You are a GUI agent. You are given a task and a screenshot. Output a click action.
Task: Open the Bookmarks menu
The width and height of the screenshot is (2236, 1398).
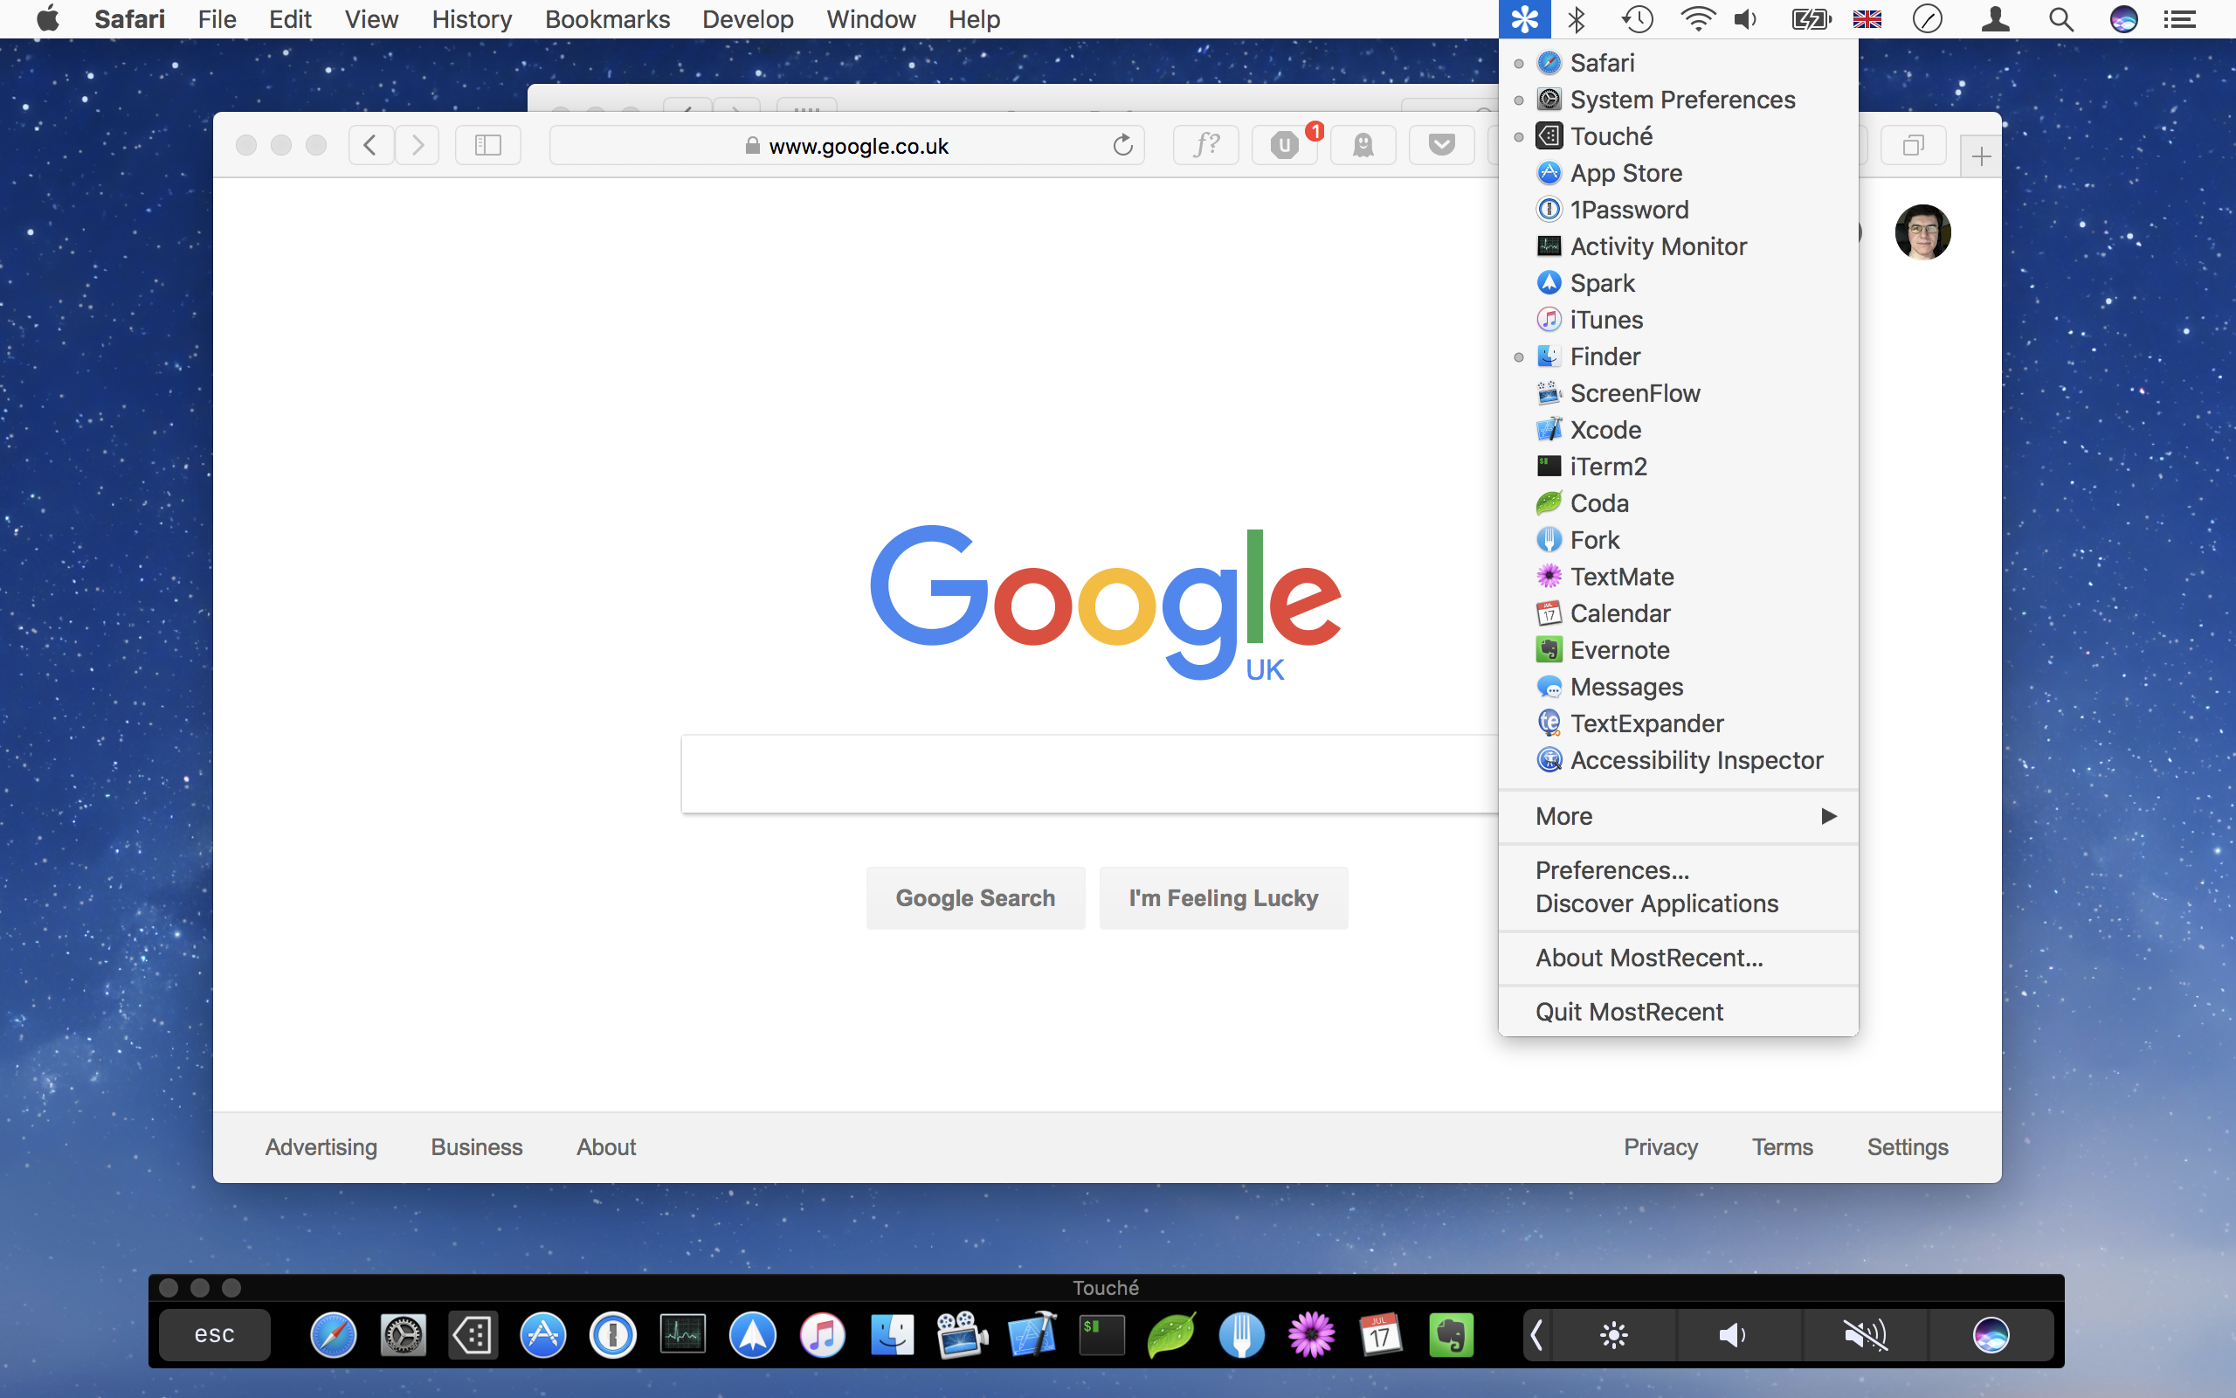606,18
